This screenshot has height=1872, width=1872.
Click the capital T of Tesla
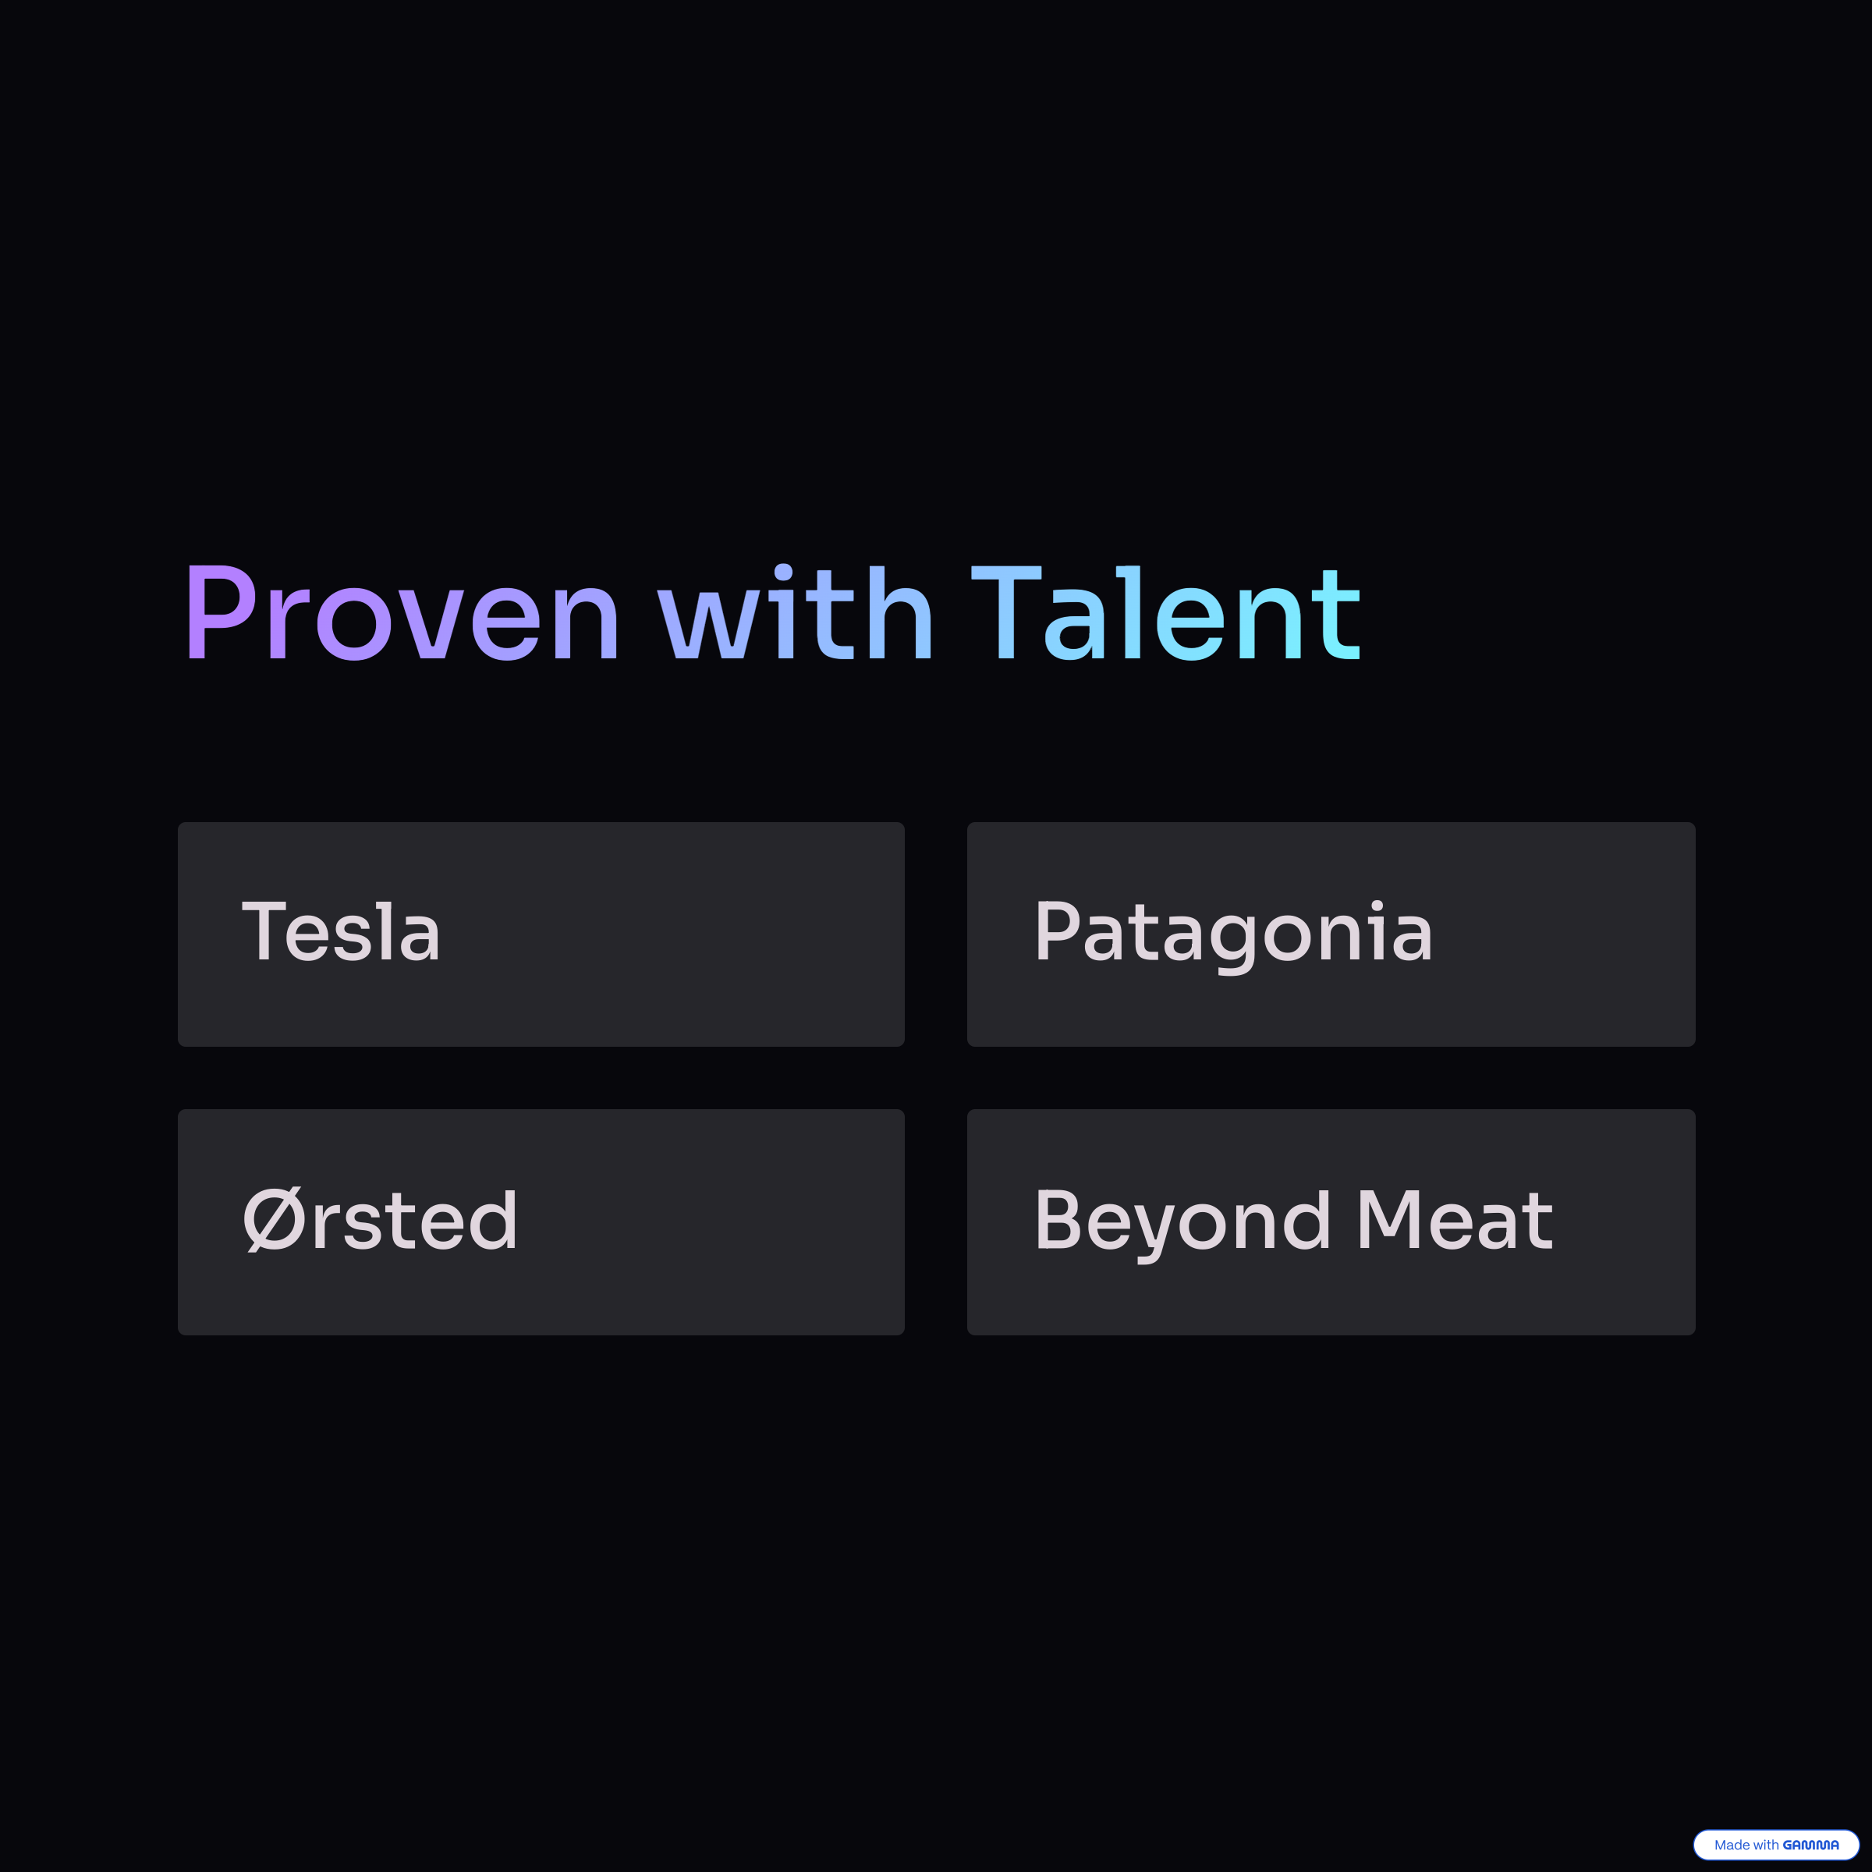264,931
